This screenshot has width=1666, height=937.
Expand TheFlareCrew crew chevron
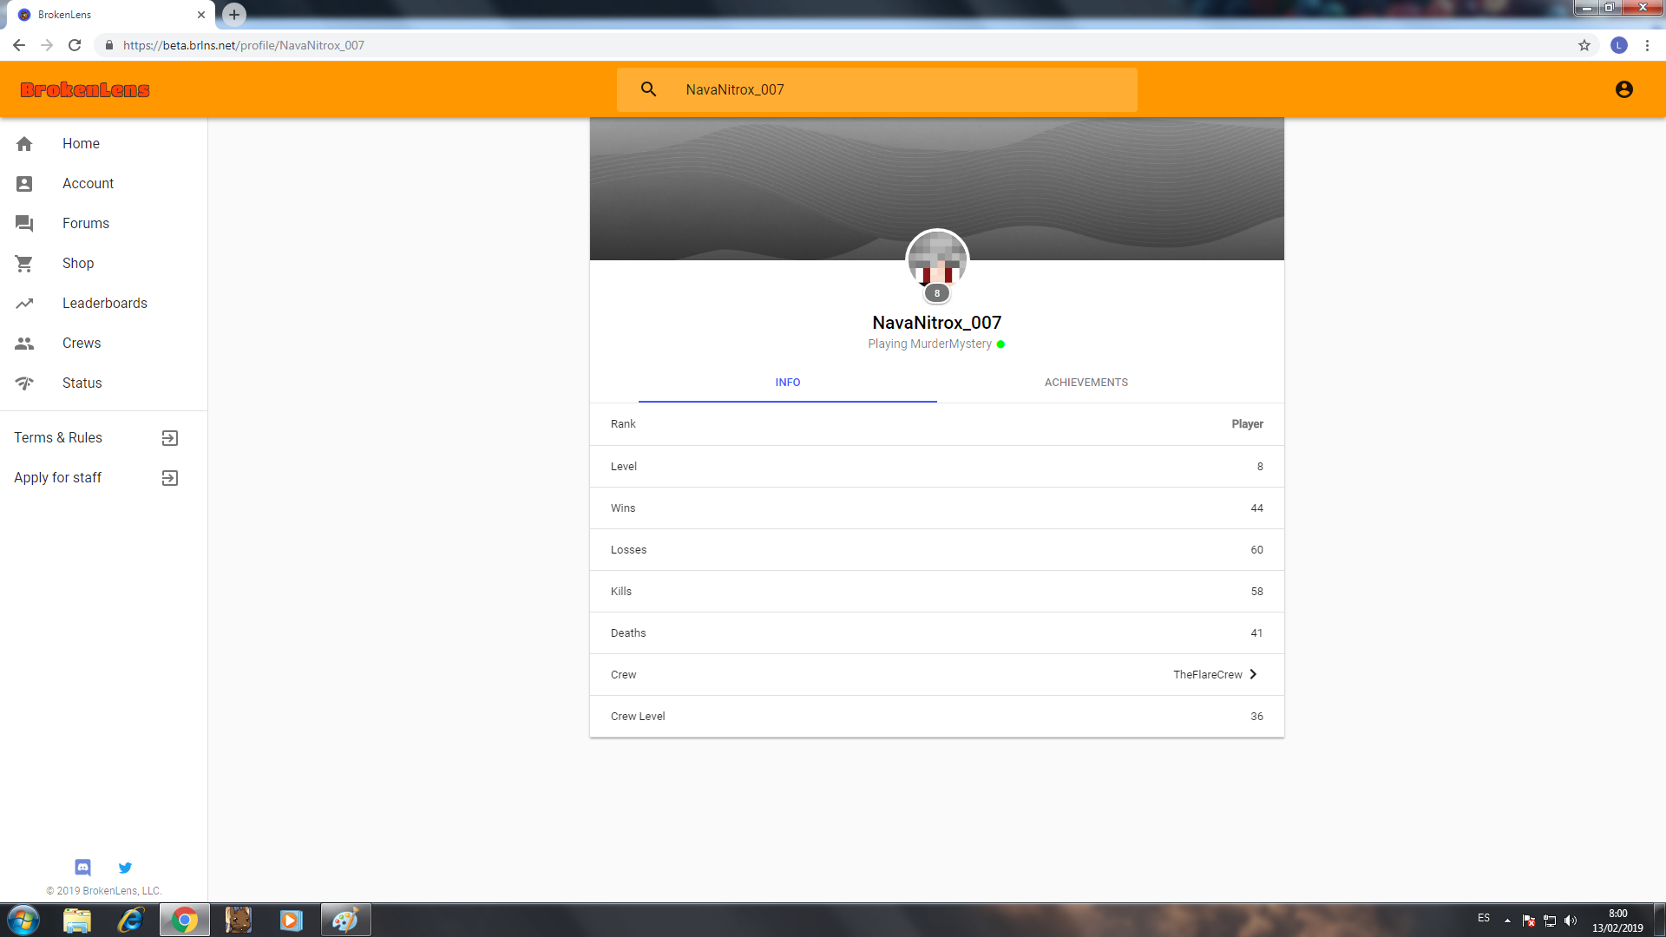pos(1253,675)
